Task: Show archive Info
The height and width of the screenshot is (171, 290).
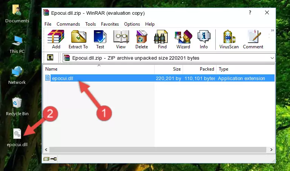Action: (204, 39)
